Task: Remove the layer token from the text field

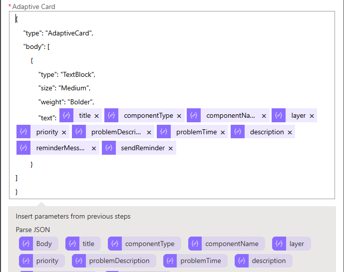Action: coord(312,116)
